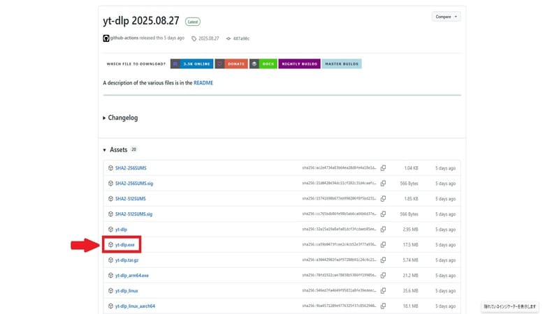Click the '17.5 MB' size of yt-dlp.exe

point(410,245)
